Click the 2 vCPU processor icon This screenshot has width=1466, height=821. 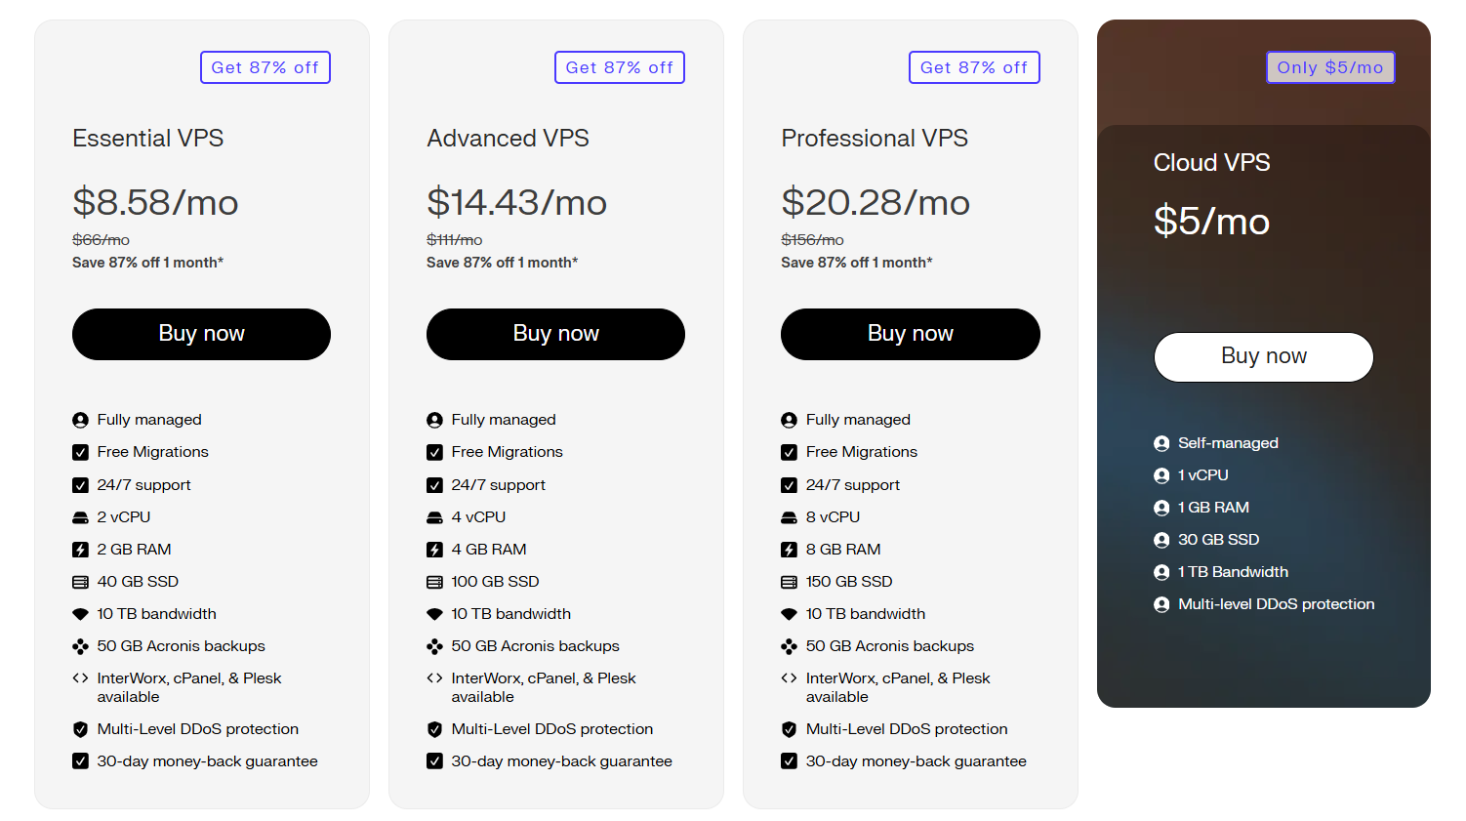[80, 517]
